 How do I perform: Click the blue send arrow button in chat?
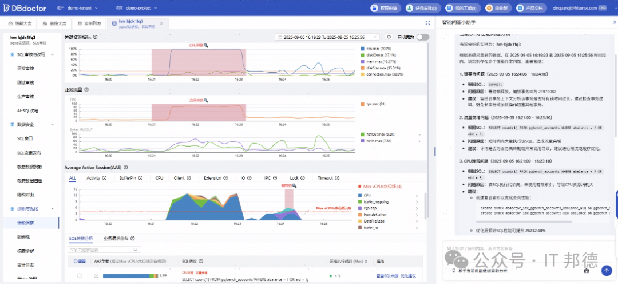606,271
